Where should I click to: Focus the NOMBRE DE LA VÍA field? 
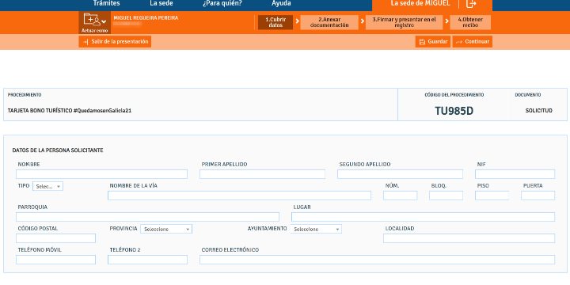coord(239,196)
